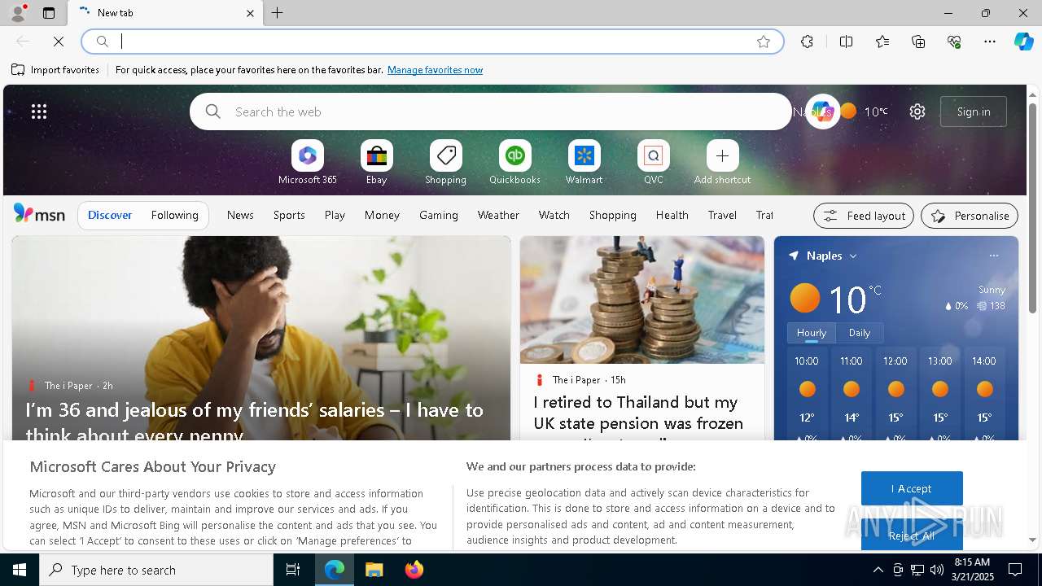
Task: Open the Travel category
Action: tap(722, 215)
